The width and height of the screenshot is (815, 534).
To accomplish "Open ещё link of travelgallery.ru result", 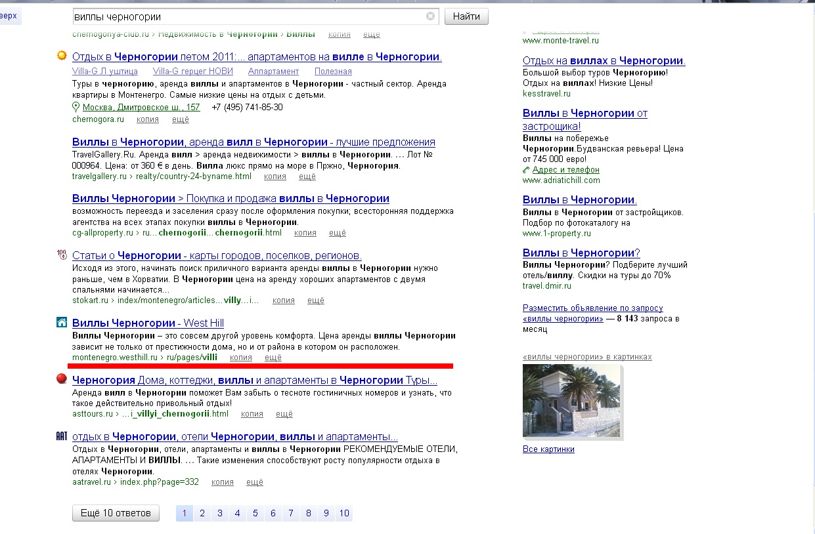I will (x=307, y=176).
